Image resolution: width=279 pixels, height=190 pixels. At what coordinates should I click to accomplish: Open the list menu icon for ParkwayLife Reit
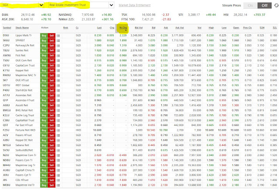click(58, 46)
